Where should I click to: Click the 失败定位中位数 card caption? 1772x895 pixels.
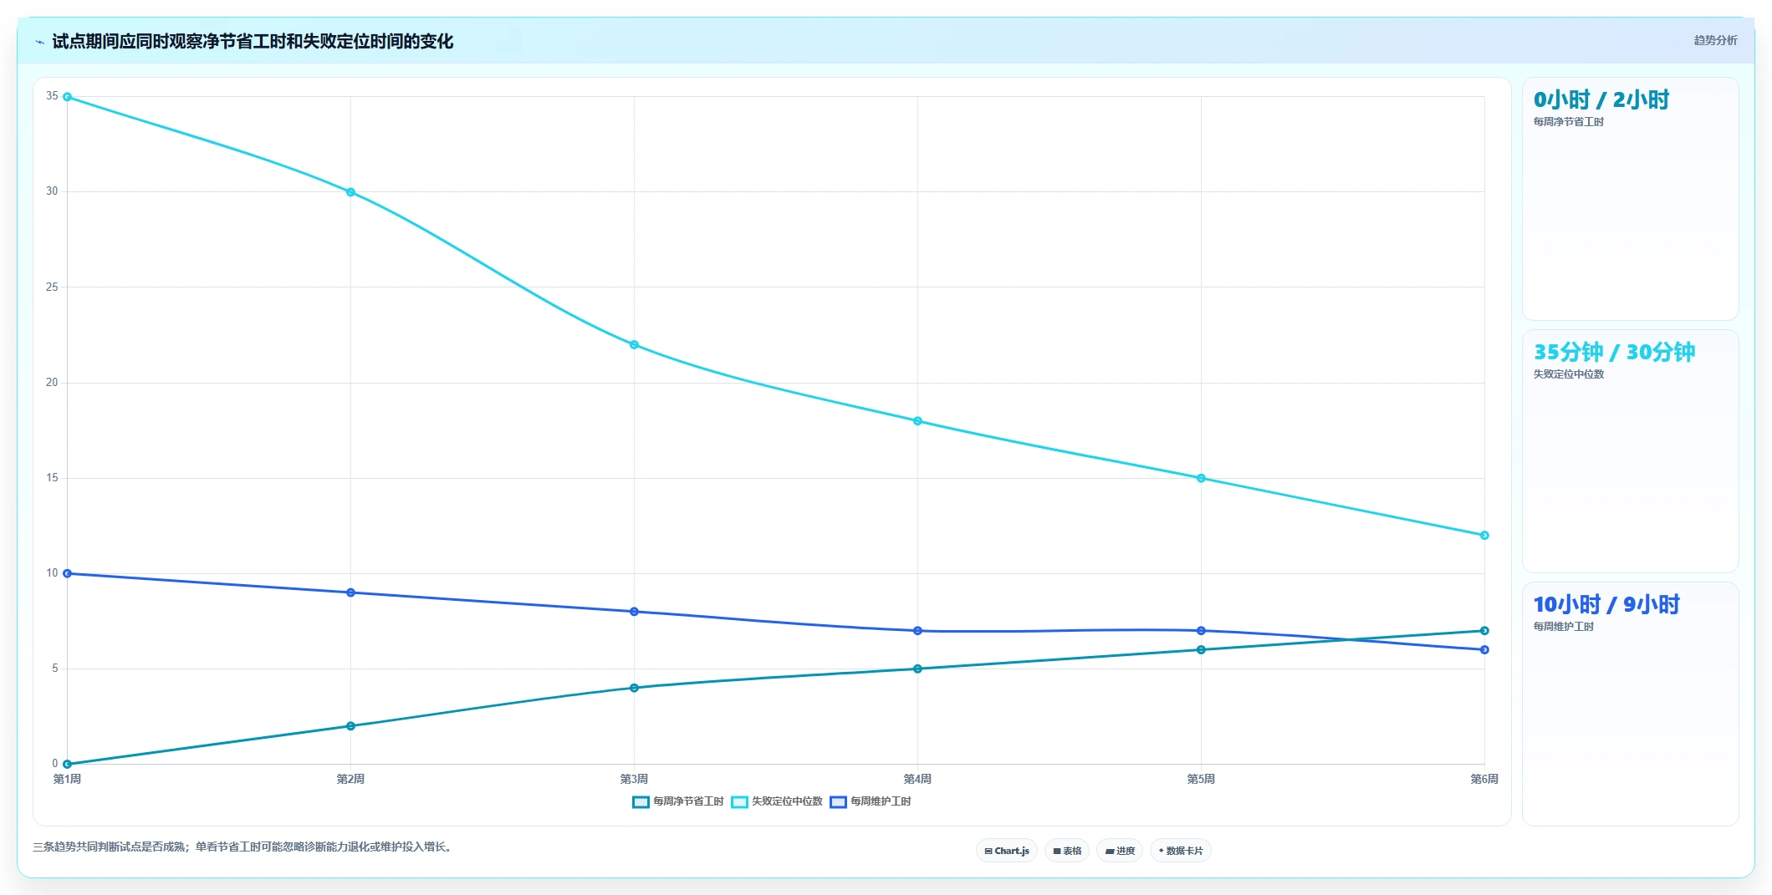[x=1568, y=374]
